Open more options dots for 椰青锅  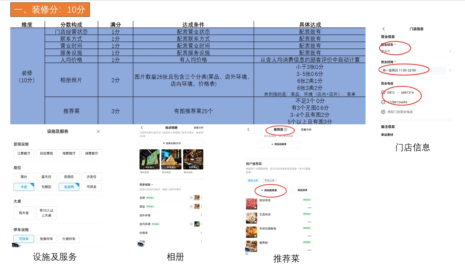point(309,250)
